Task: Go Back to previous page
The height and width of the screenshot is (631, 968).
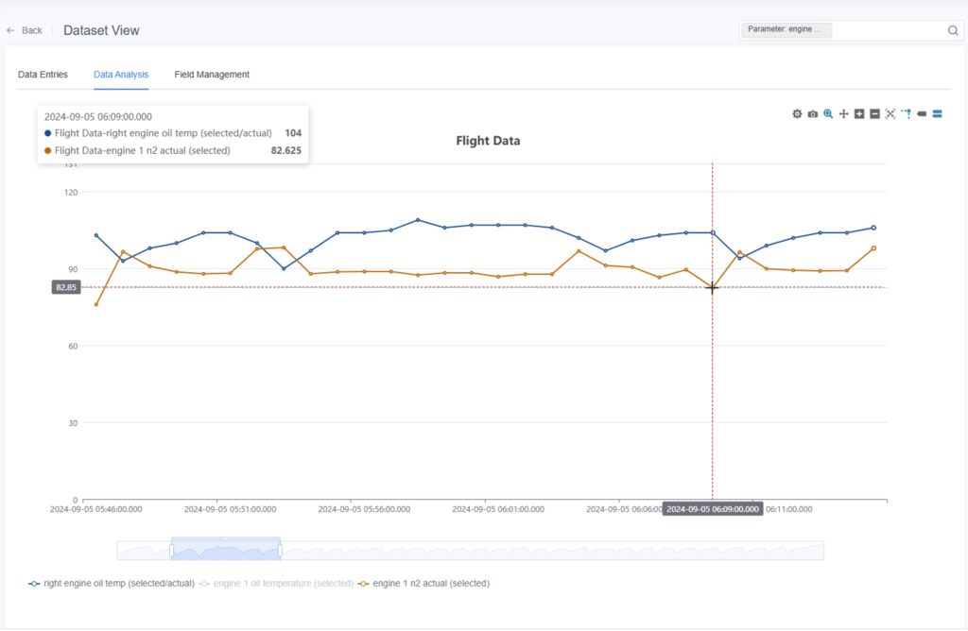Action: click(25, 30)
